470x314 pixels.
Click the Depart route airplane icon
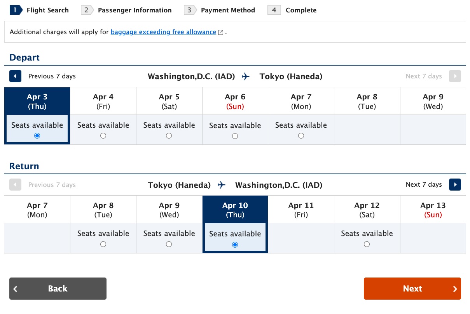(x=245, y=76)
